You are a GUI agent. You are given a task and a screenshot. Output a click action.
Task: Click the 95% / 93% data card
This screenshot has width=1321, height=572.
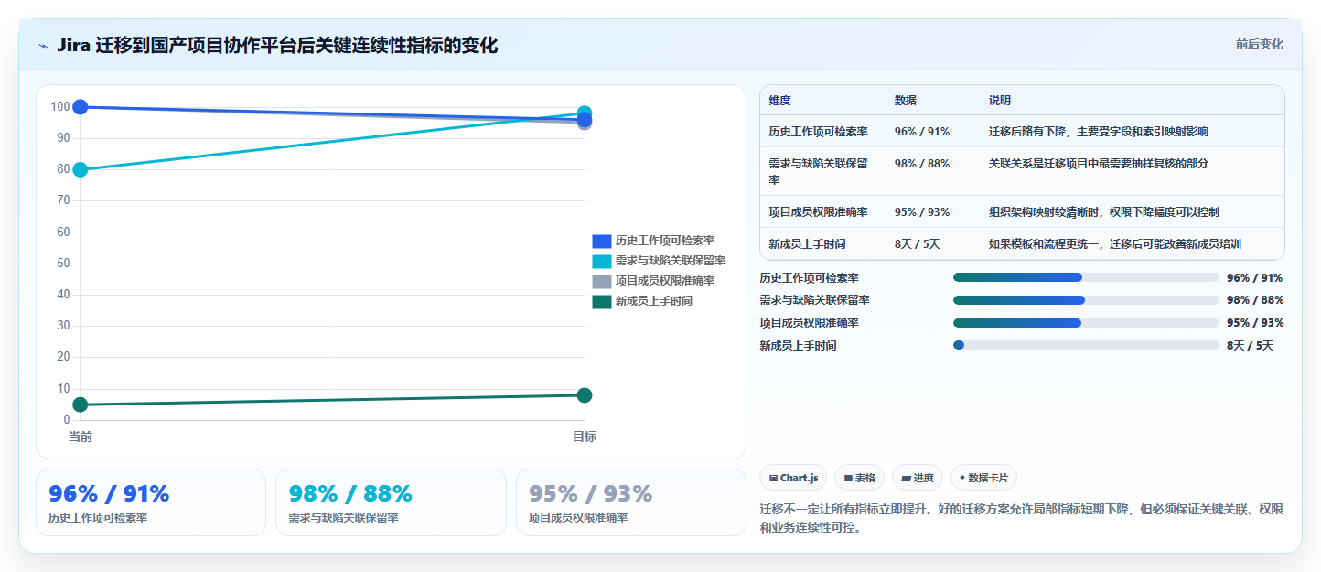click(631, 502)
